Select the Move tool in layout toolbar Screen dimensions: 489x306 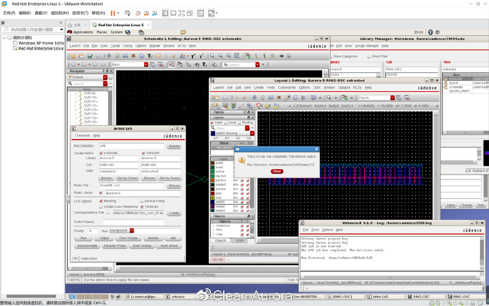pyautogui.click(x=255, y=98)
